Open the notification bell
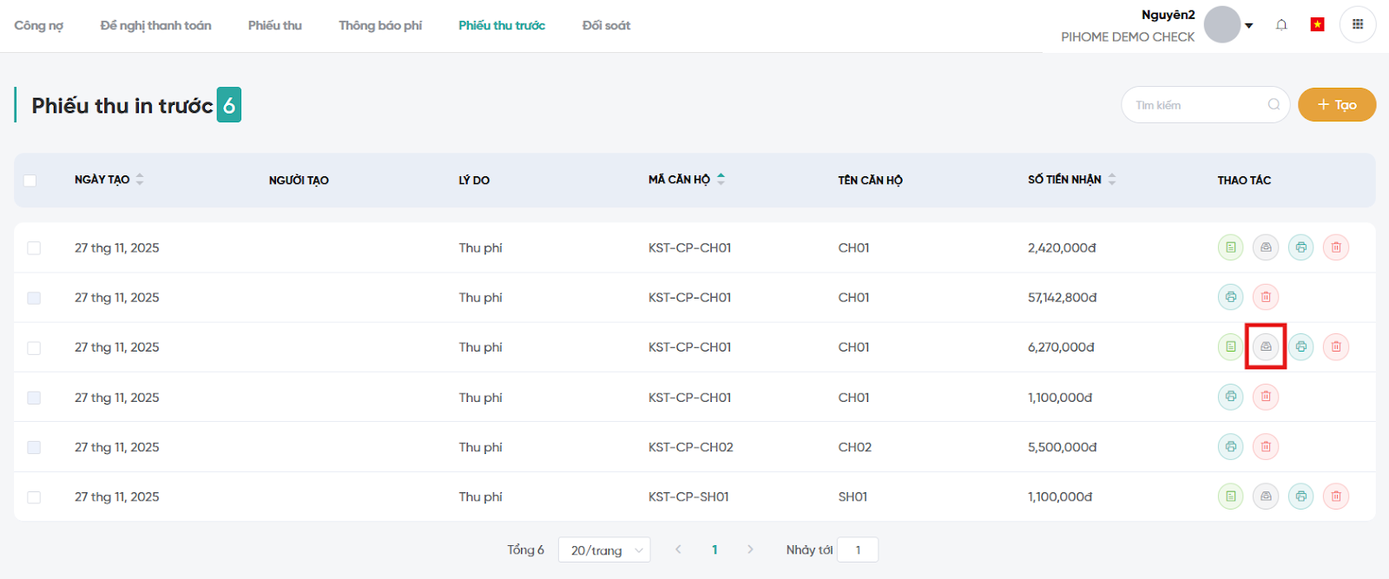Image resolution: width=1389 pixels, height=579 pixels. pyautogui.click(x=1281, y=25)
